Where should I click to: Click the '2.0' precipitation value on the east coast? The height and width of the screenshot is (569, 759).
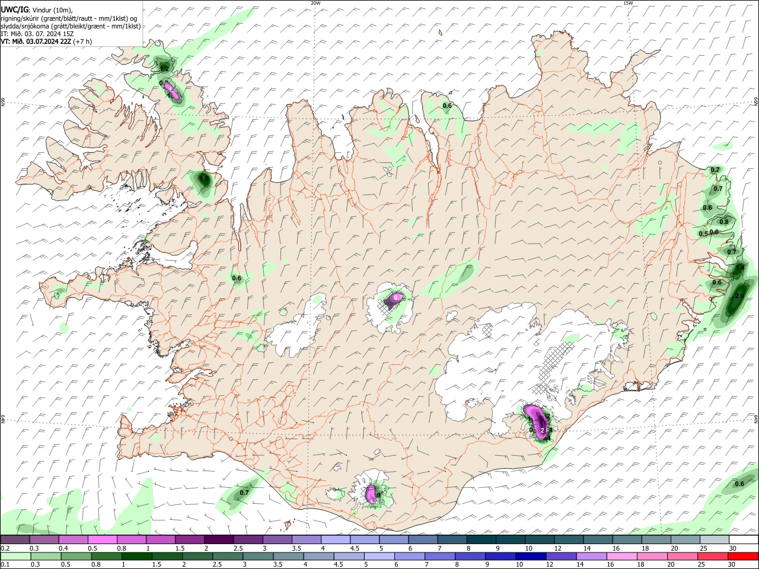point(739,296)
